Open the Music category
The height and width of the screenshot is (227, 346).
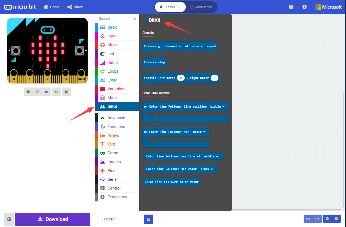coord(117,45)
